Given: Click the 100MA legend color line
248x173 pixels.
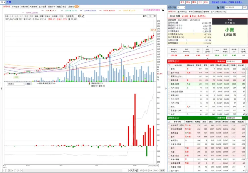Looking at the screenshot, I should 120,10.
